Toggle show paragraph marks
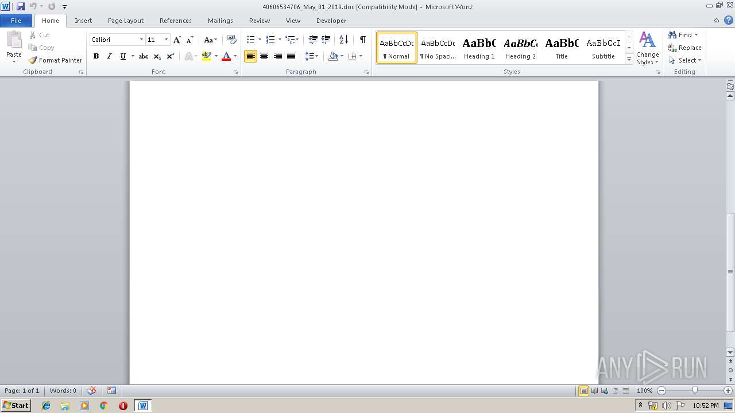Screen dimensions: 735x413 click(362, 40)
